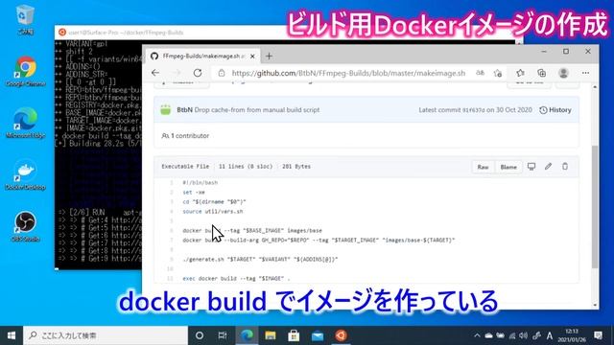614x345 pixels.
Task: Add this page to favorites star icon
Action: [498, 73]
